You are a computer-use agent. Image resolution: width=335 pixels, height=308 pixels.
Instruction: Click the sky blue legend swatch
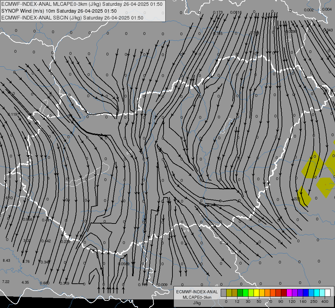pyautogui.click(x=311, y=293)
